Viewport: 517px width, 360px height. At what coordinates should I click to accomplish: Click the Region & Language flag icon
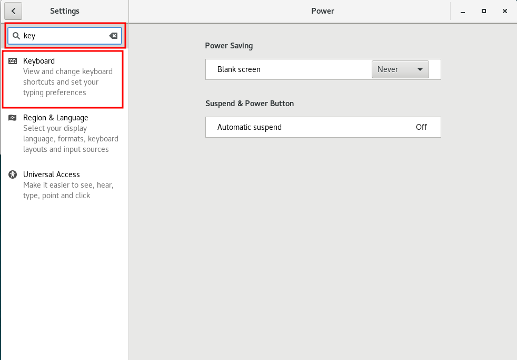(x=13, y=118)
